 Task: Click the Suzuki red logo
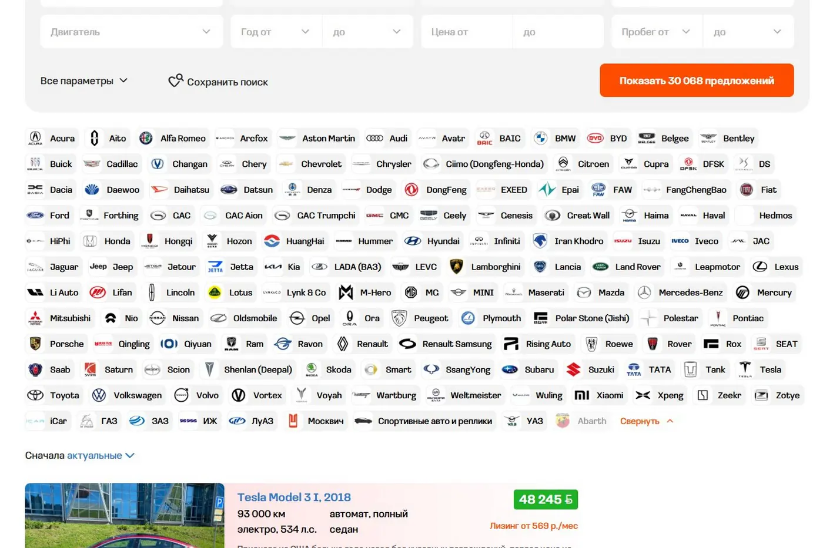(x=574, y=369)
